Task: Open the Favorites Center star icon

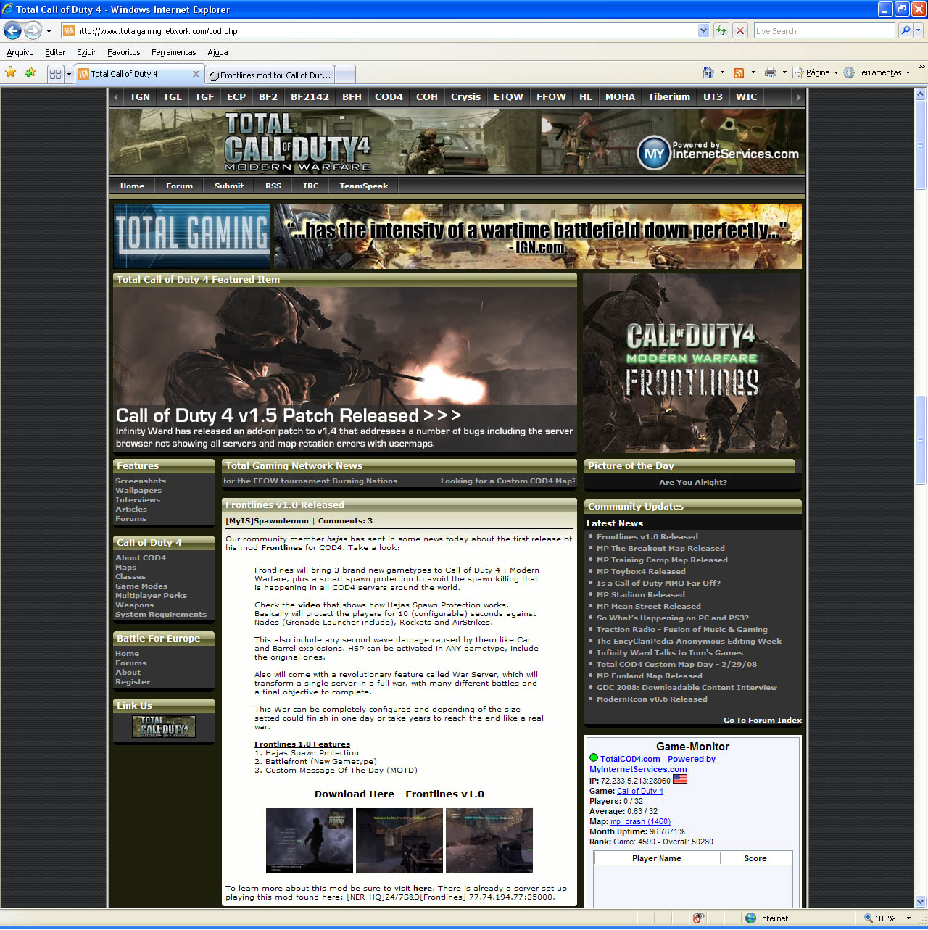Action: (11, 72)
